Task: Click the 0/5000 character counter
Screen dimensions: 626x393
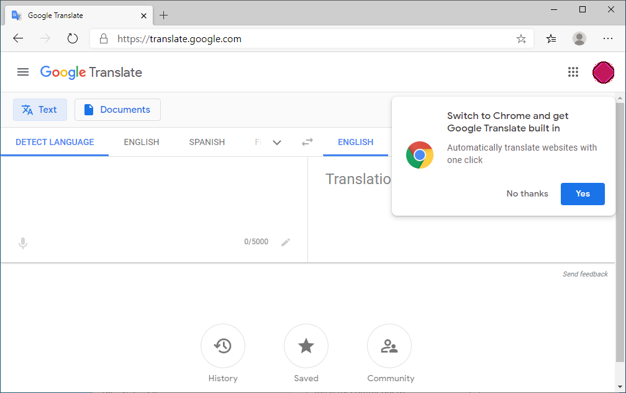Action: click(256, 242)
